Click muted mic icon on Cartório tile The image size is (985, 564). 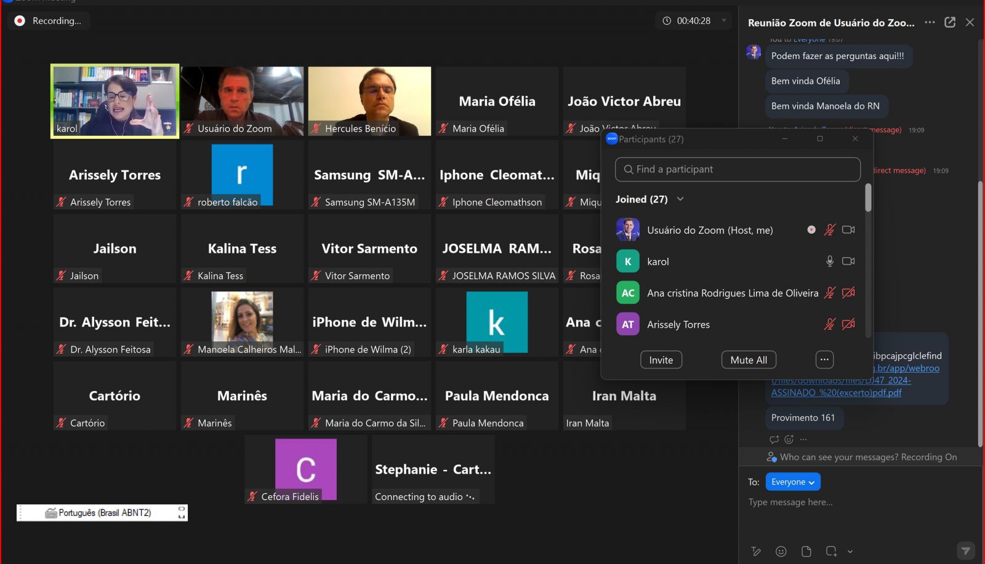tap(61, 423)
